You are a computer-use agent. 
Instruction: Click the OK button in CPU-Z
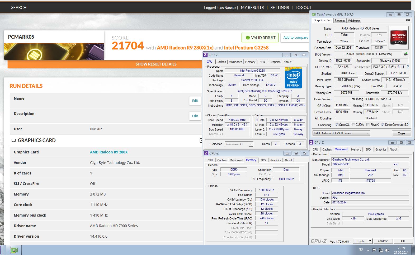pos(403,241)
